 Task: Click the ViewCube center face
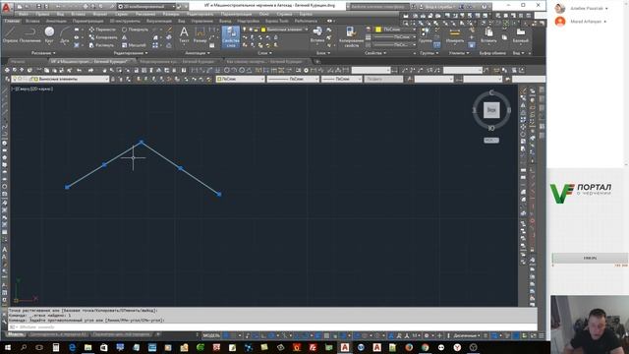pos(491,110)
